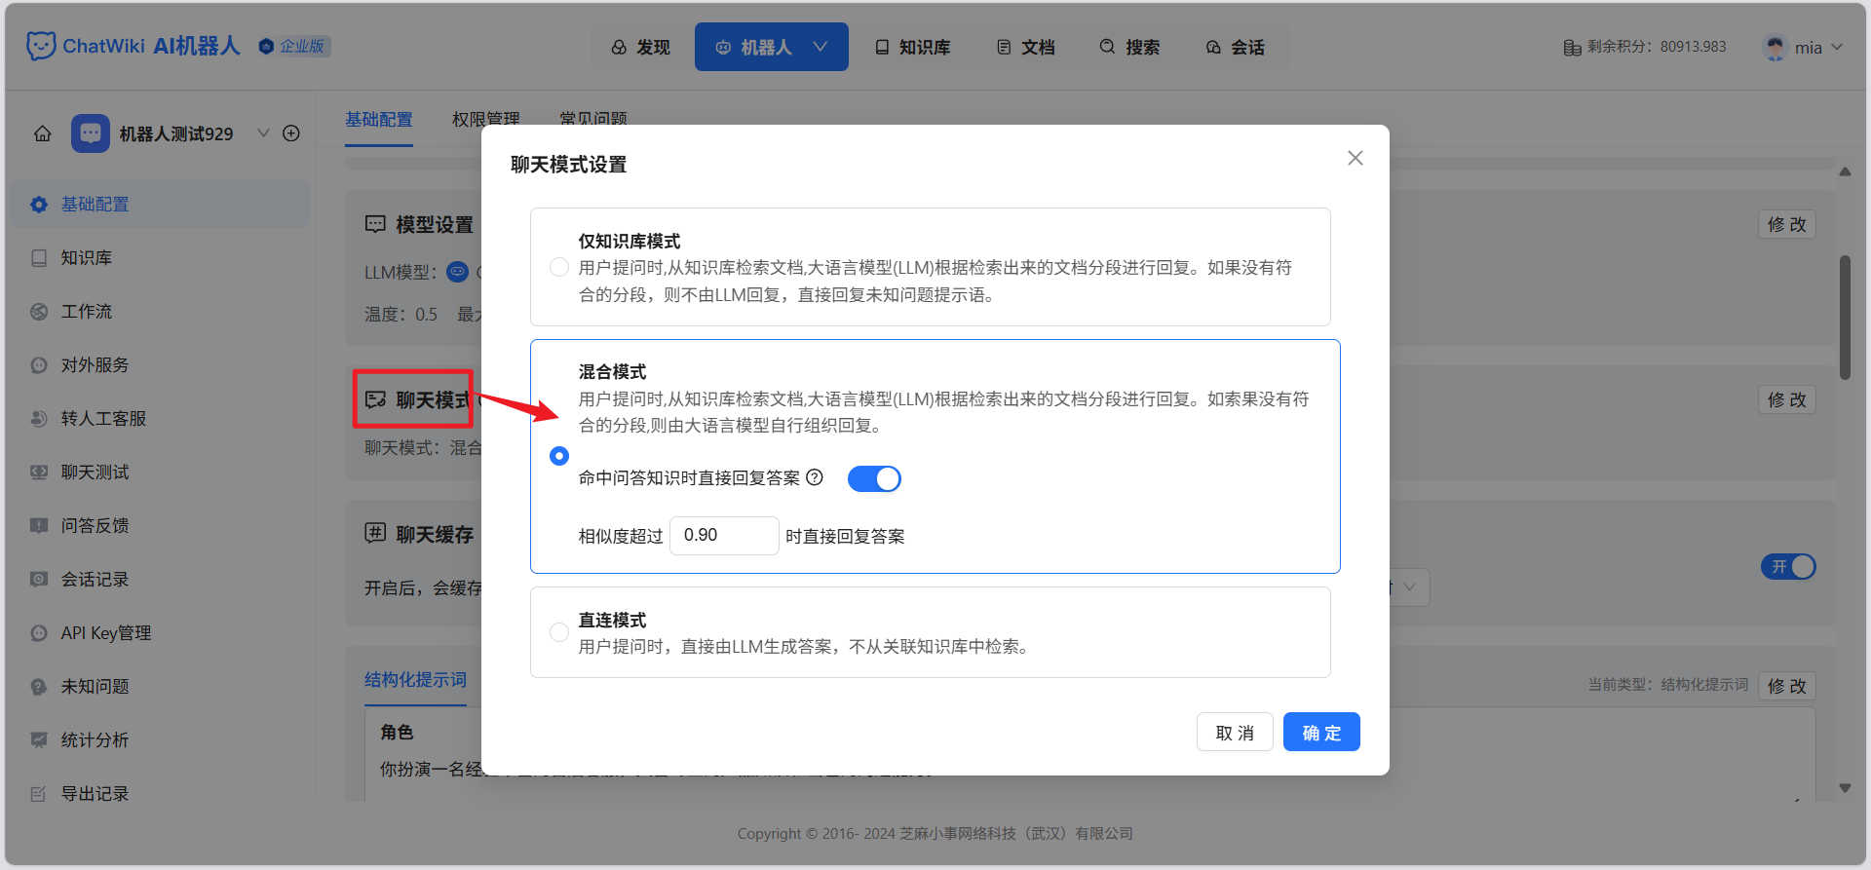Click the 未知问题 sidebar icon
The width and height of the screenshot is (1871, 870).
39,687
